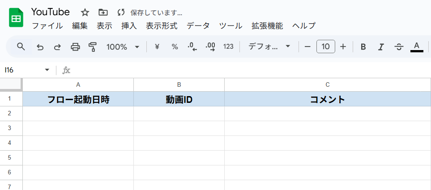Viewport: 431px width, 190px height.
Task: Open the 編集 menu
Action: [80, 26]
